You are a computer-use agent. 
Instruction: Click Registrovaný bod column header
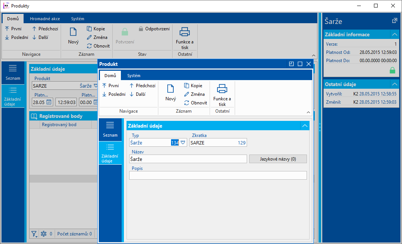(59, 125)
